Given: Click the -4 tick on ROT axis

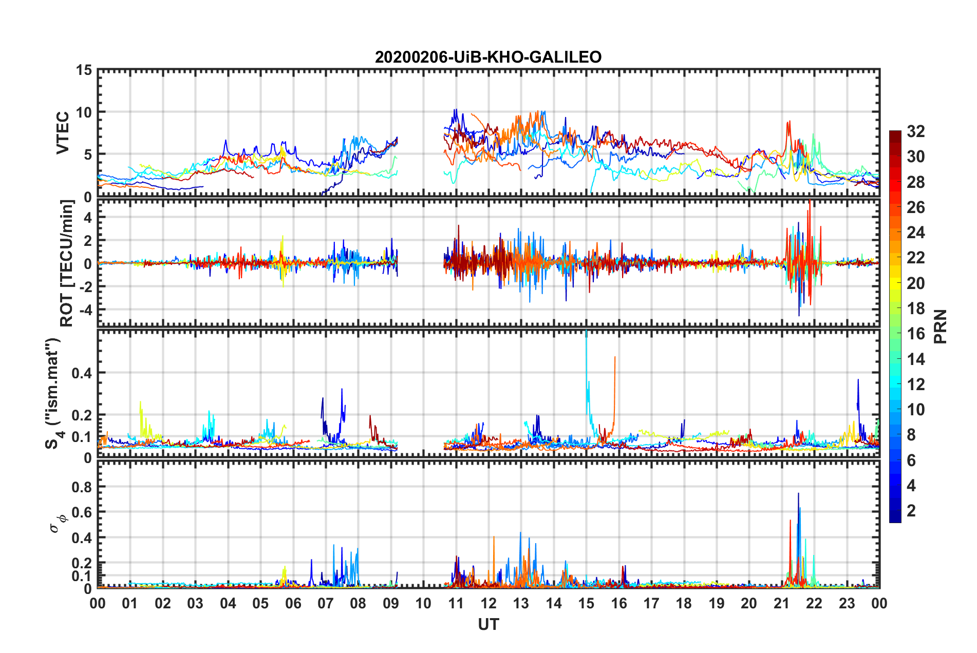Looking at the screenshot, I should pyautogui.click(x=86, y=310).
